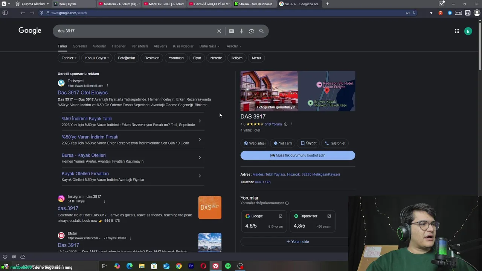This screenshot has width=482, height=271.
Task: Open the VPN extension button
Action: coord(458,13)
